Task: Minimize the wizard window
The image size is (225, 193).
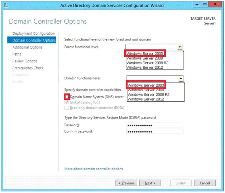Action: [197, 4]
